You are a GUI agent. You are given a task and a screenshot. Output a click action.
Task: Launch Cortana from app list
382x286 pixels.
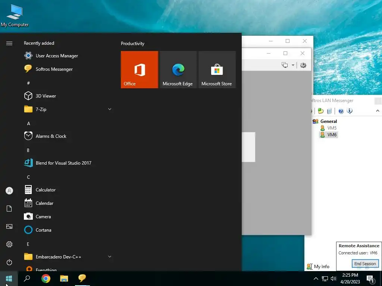click(68, 230)
